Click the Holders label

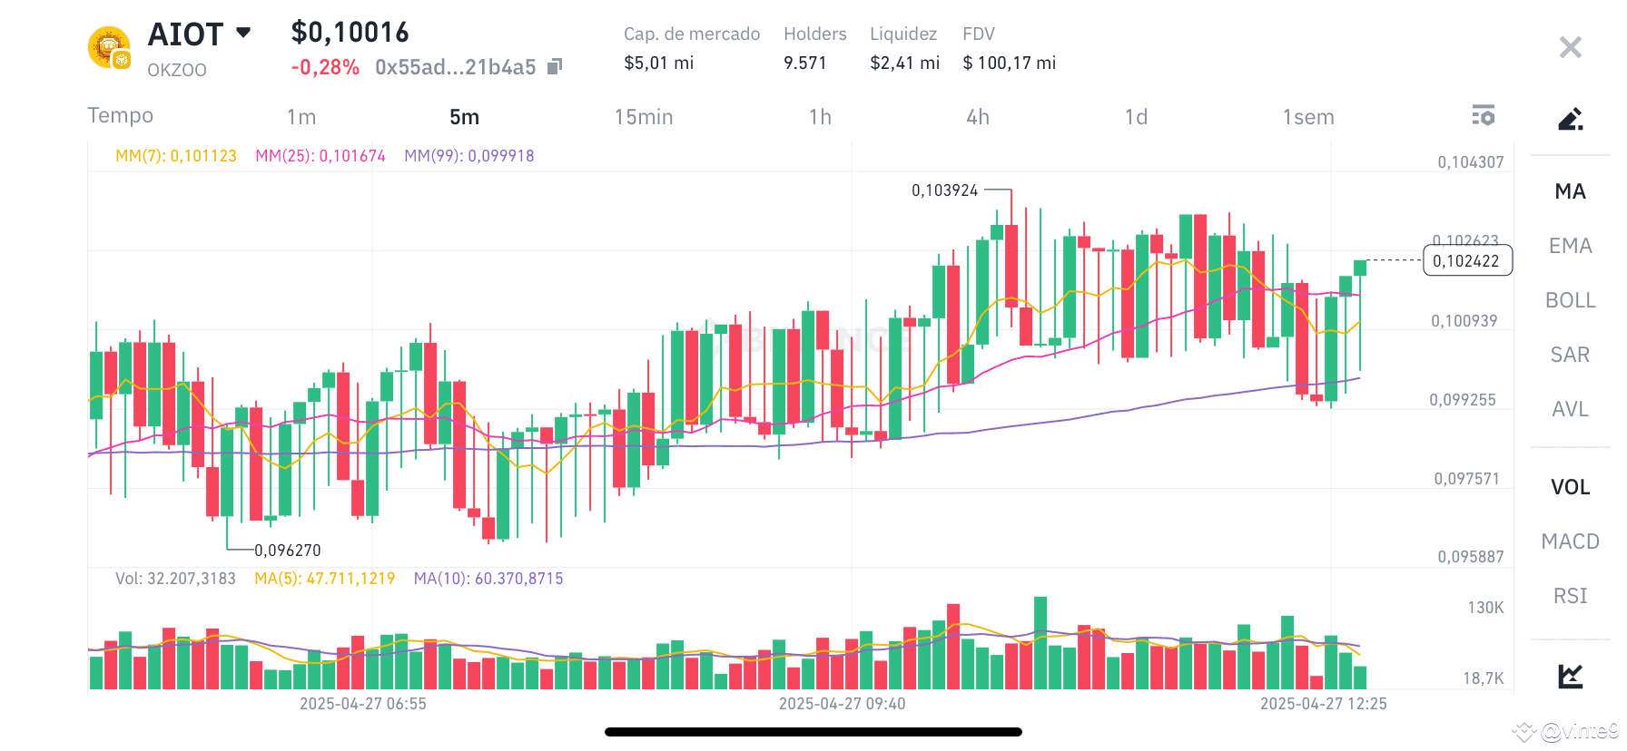click(x=815, y=34)
